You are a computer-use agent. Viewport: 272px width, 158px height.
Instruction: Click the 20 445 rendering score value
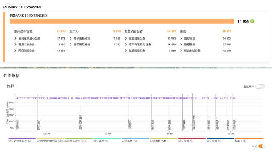click(x=172, y=45)
